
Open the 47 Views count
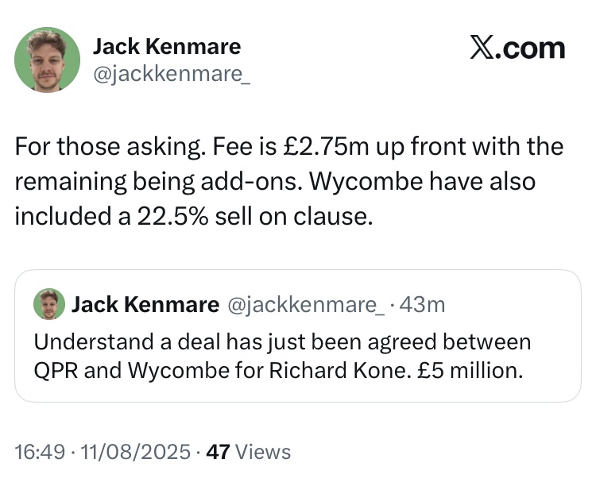218,452
